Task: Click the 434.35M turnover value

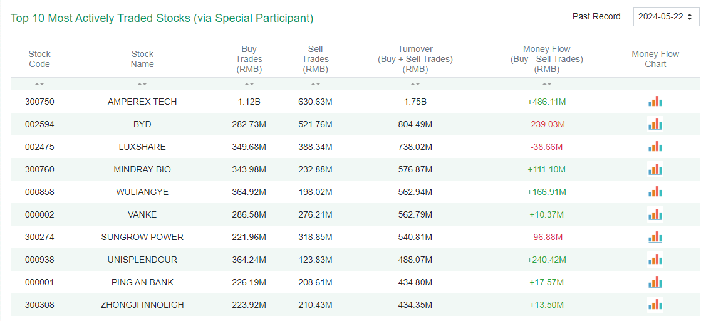Action: [x=415, y=305]
